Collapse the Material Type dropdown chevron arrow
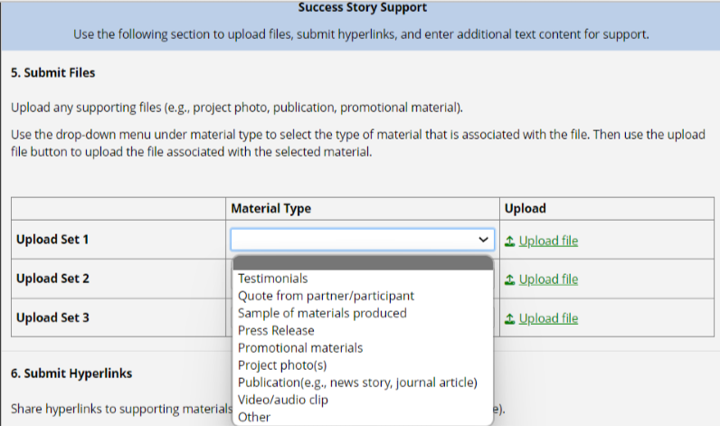 pyautogui.click(x=483, y=240)
